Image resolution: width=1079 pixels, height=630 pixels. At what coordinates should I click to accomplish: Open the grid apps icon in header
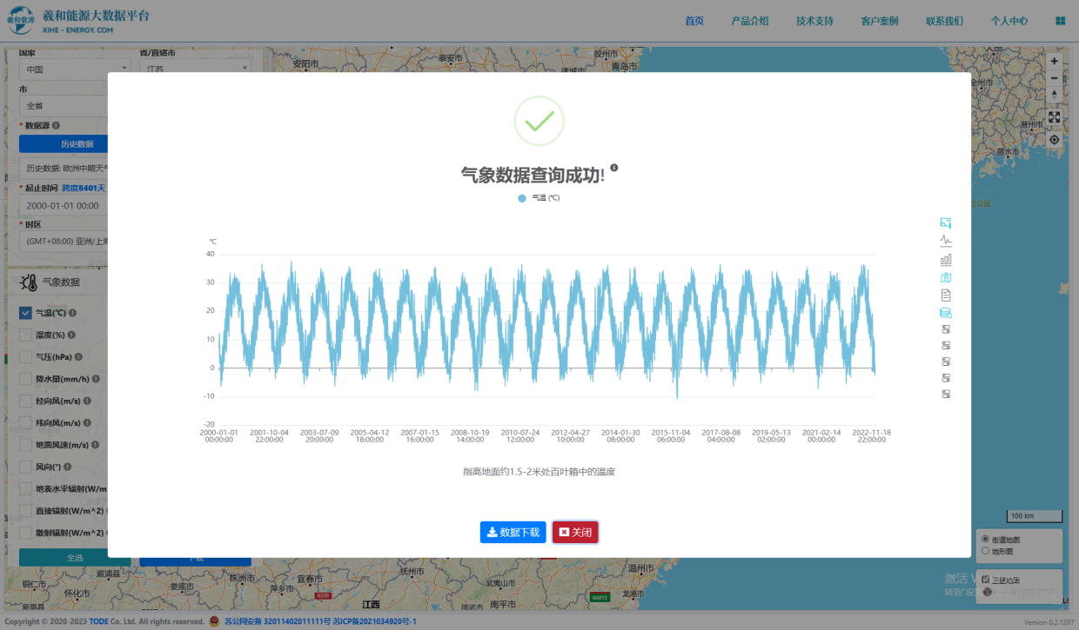pyautogui.click(x=1061, y=21)
